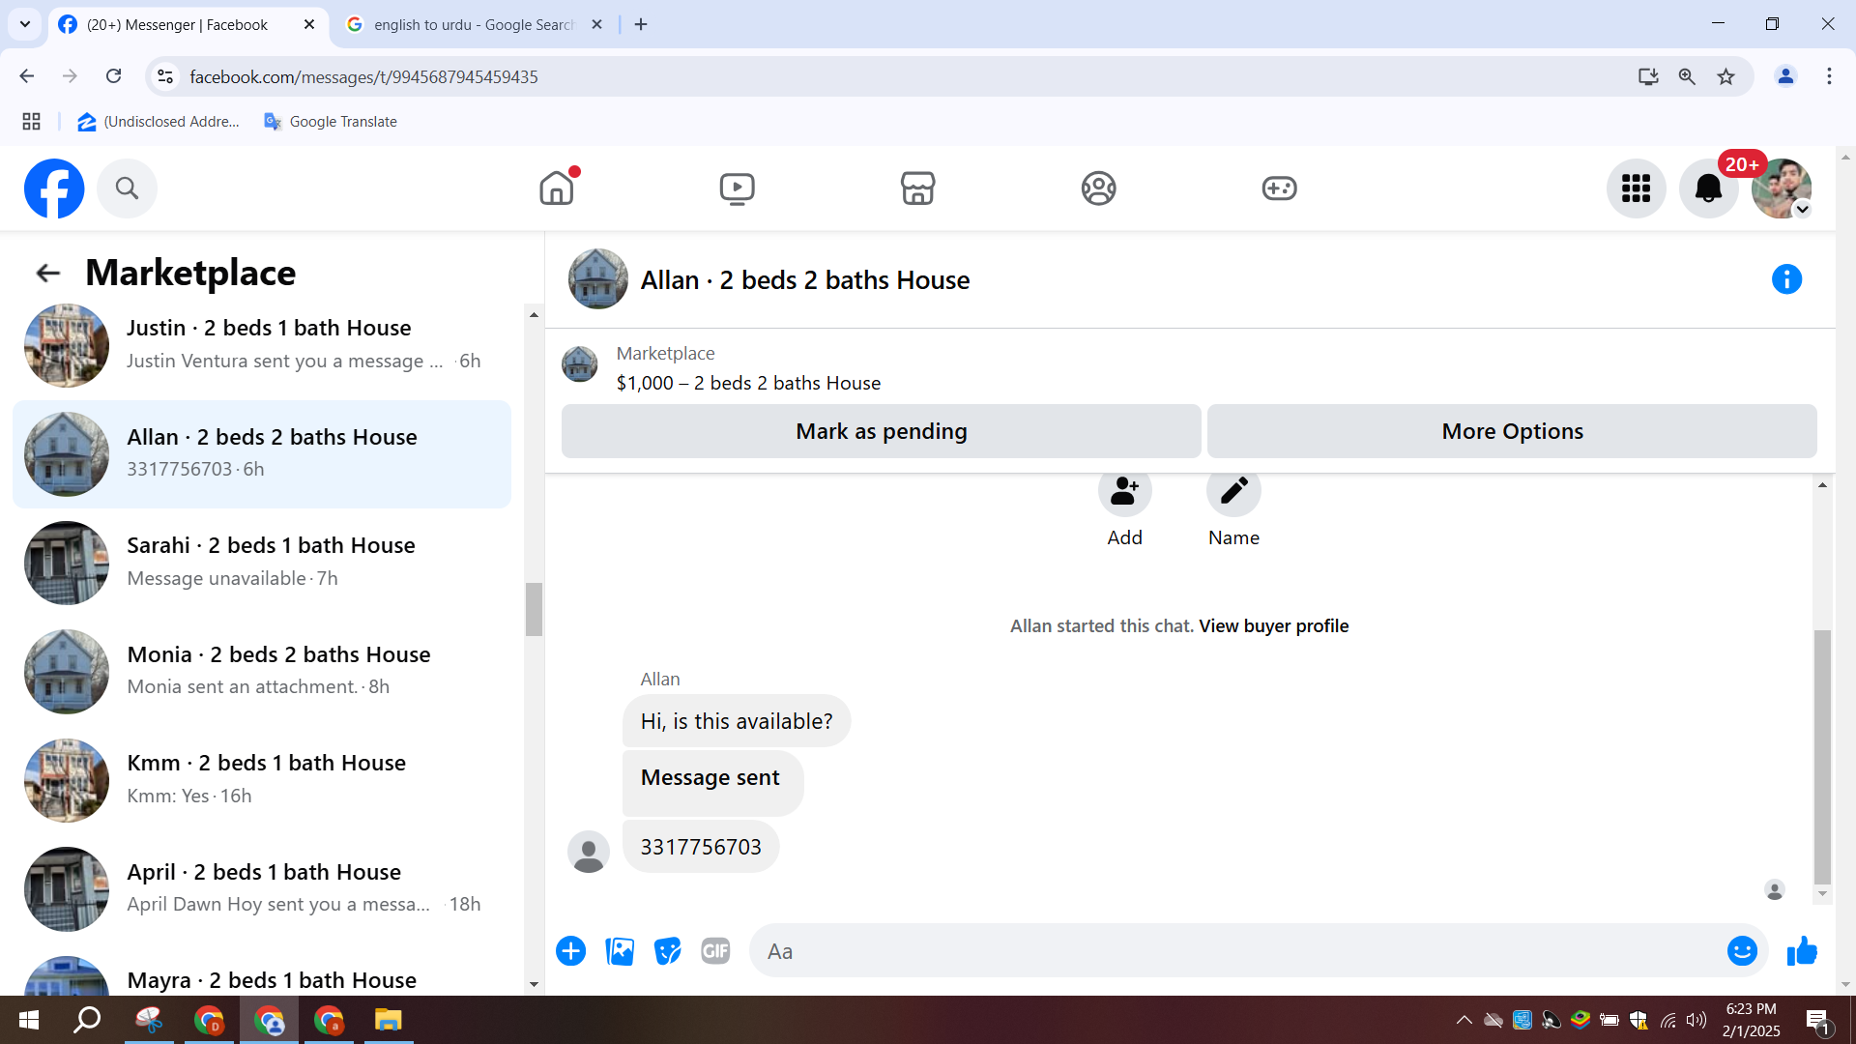Open the Facebook Video (Watch) icon
1856x1044 pixels.
coord(737,188)
